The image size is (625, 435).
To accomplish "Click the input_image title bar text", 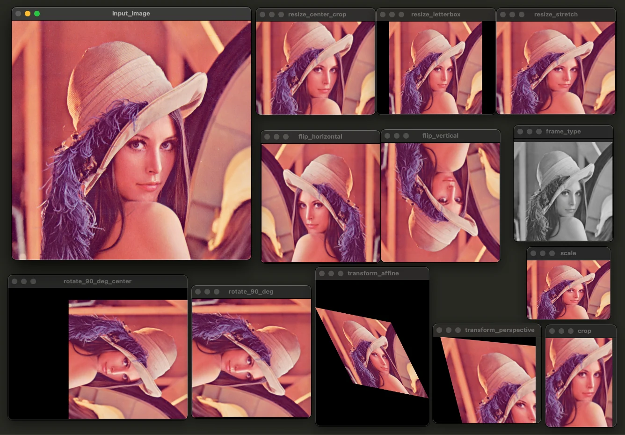I will (131, 14).
